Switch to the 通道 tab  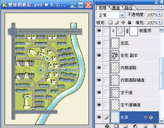click(x=116, y=8)
